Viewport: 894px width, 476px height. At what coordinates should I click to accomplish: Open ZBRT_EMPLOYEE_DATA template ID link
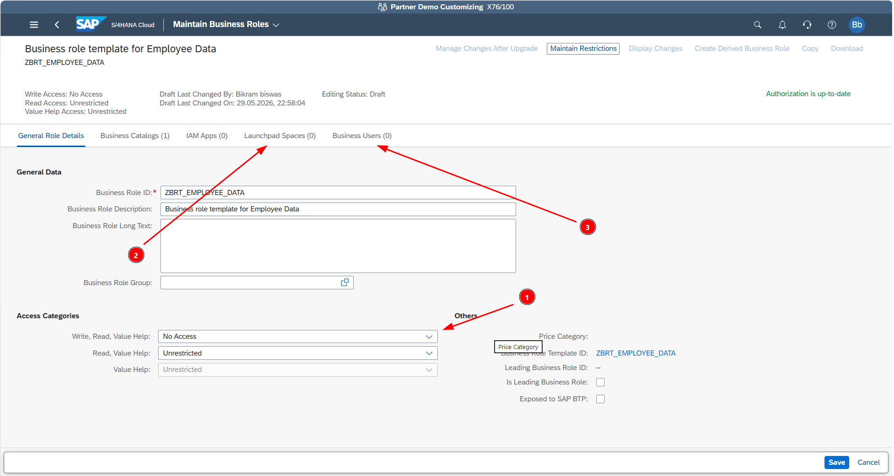[636, 353]
